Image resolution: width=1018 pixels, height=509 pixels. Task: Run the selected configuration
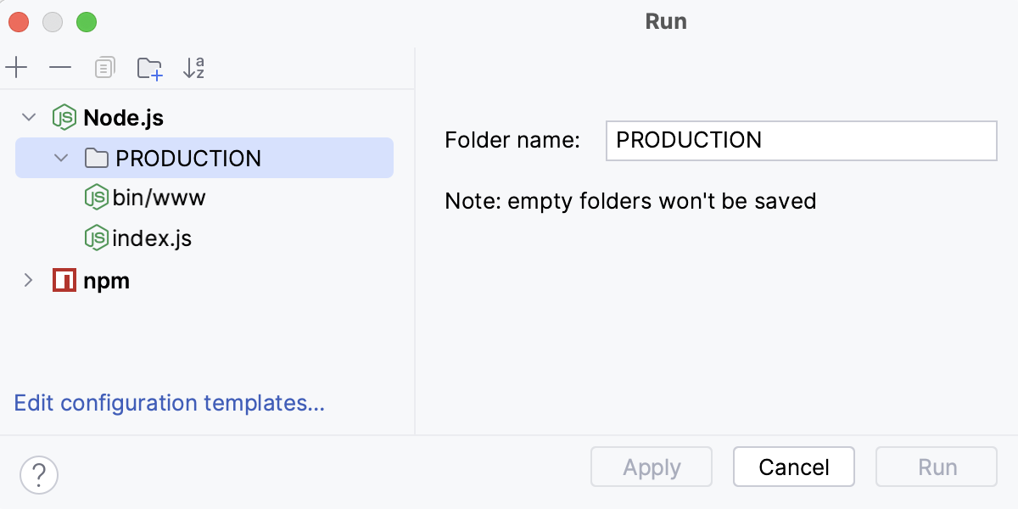[x=936, y=467]
